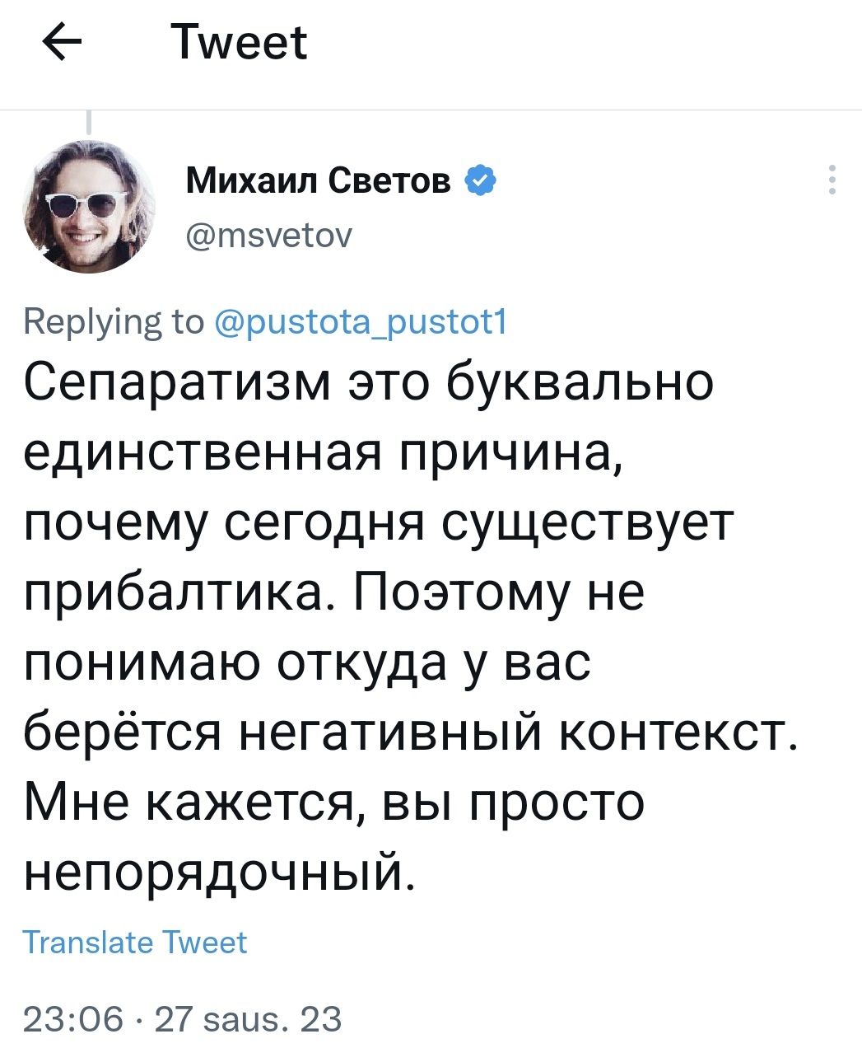Image resolution: width=862 pixels, height=1062 pixels.
Task: Click Translate Tweet
Action: click(135, 942)
